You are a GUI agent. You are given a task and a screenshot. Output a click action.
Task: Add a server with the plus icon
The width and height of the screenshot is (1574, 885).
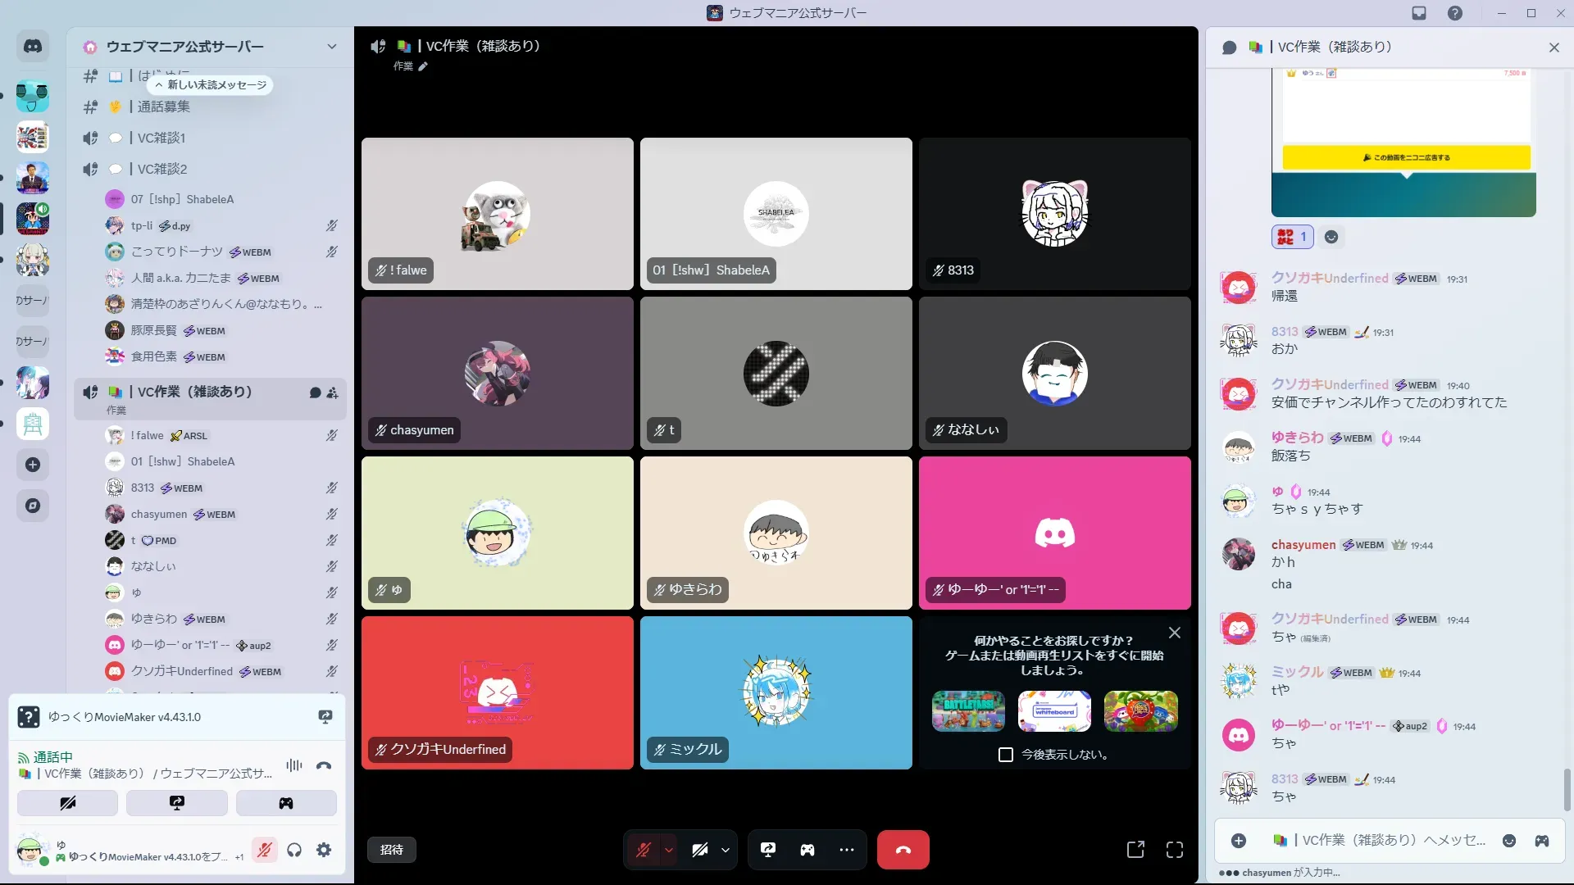[x=33, y=465]
